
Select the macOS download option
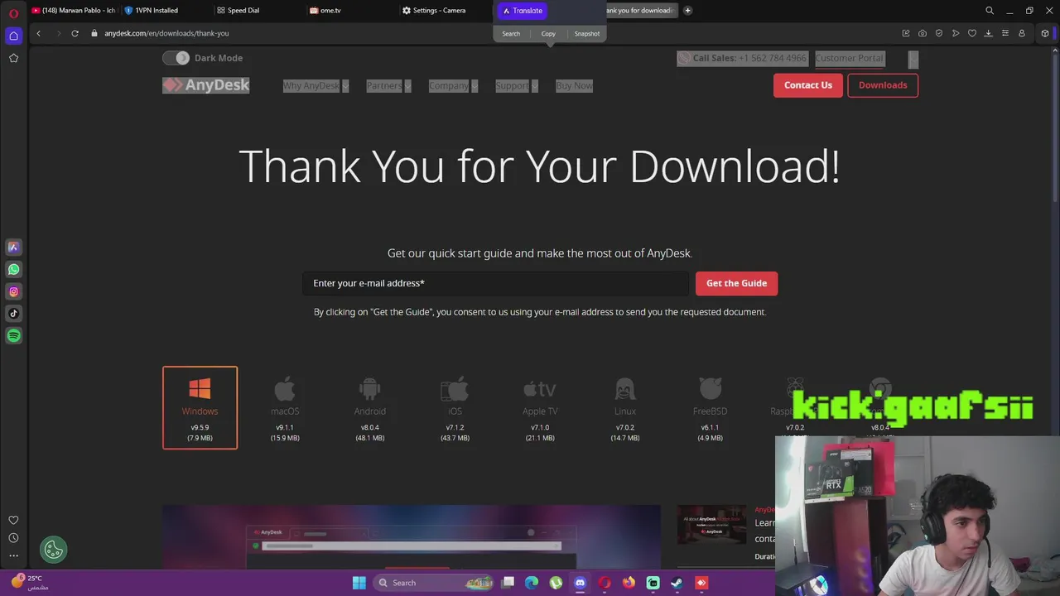coord(285,409)
